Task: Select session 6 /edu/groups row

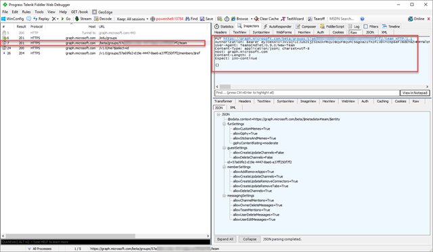Action: tap(105, 38)
